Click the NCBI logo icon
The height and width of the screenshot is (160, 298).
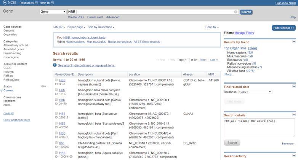pos(5,2)
